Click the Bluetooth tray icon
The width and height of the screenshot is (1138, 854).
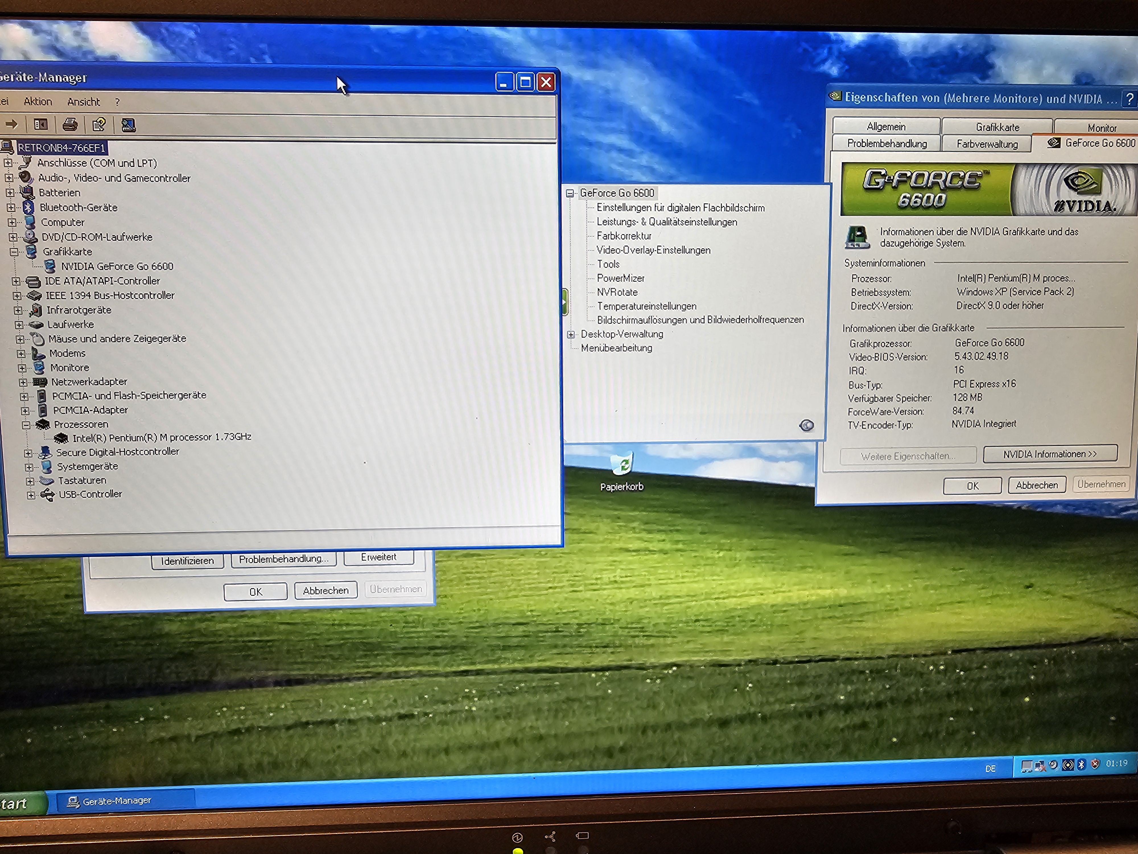(x=1081, y=764)
